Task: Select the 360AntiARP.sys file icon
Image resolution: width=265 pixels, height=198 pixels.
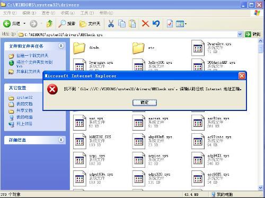Action: 198,65
